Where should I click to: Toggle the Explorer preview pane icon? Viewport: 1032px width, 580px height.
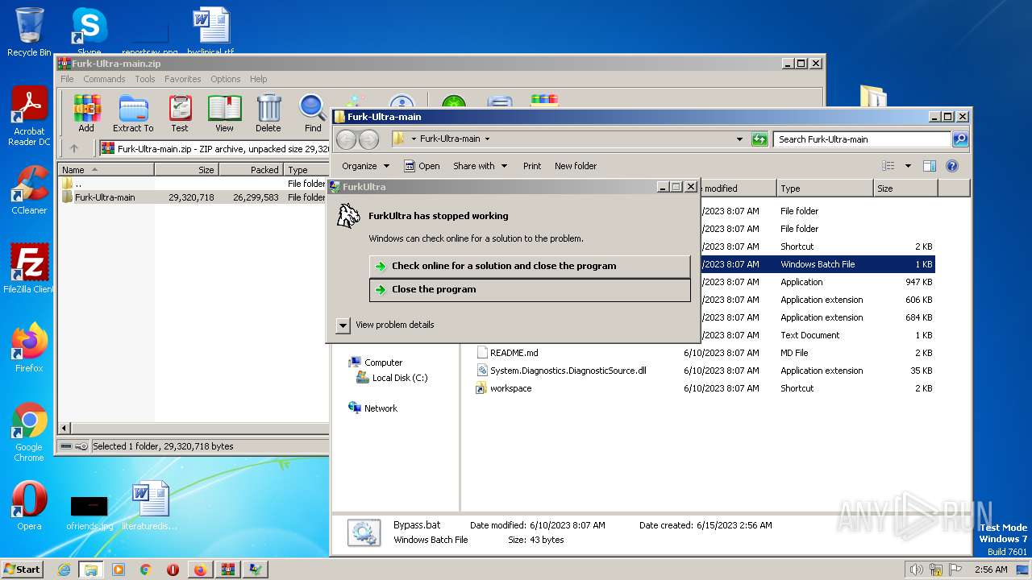[929, 166]
